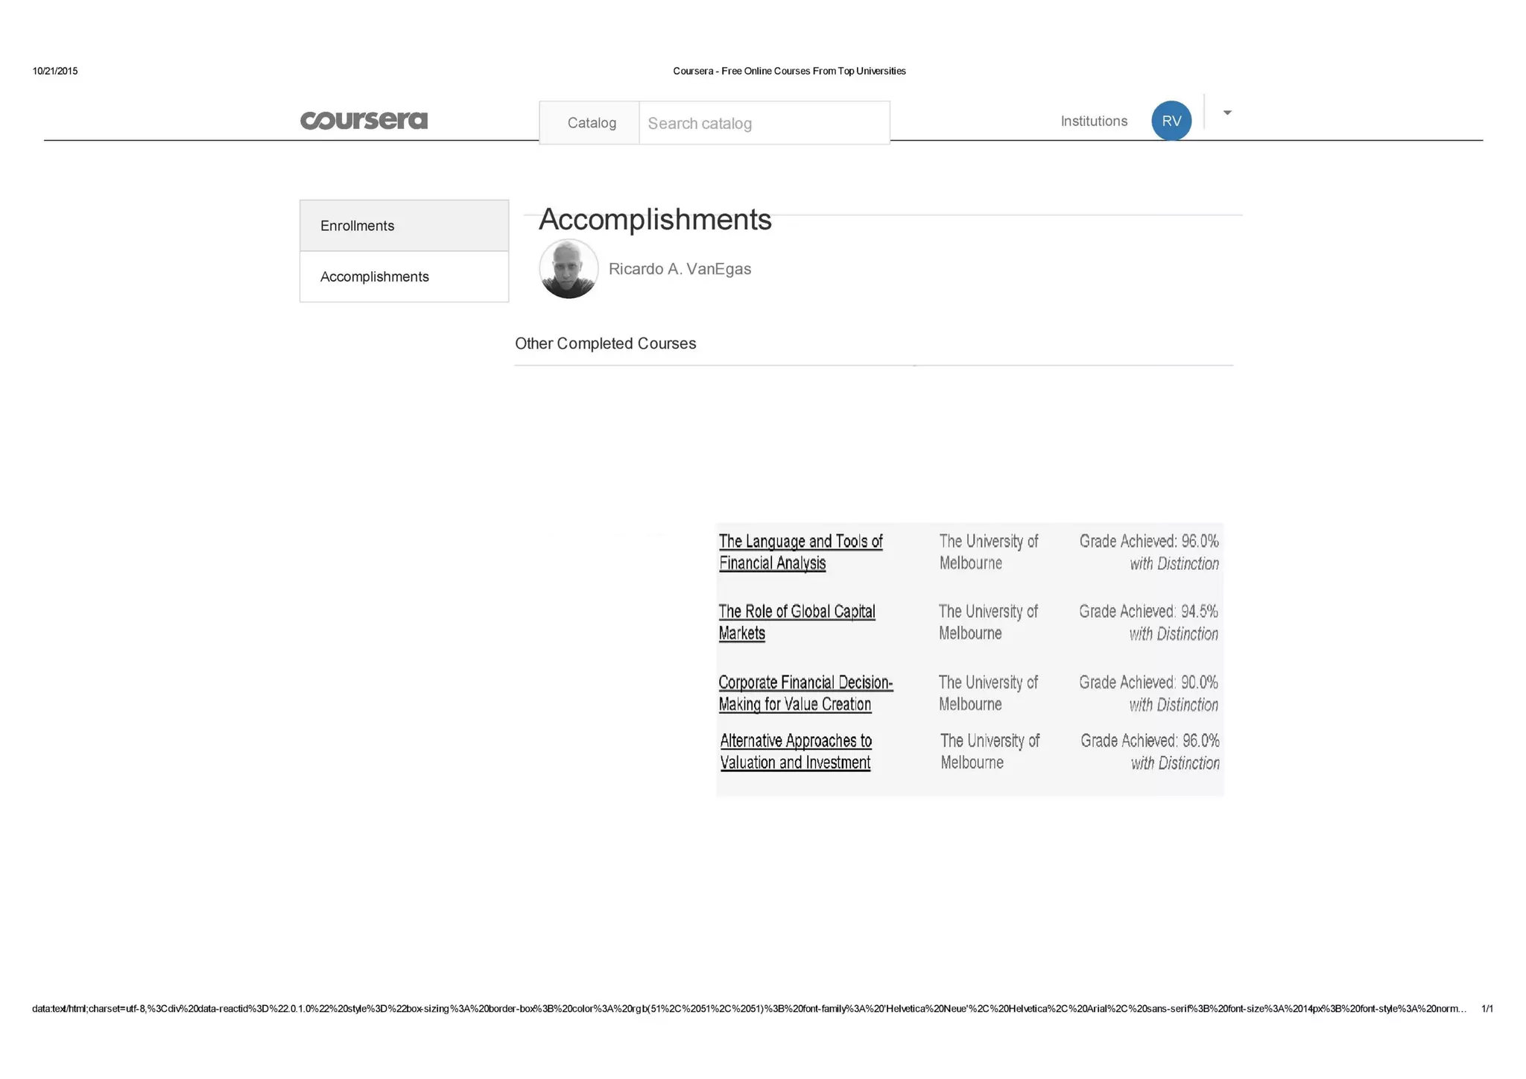Expand the account dropdown arrow
This screenshot has width=1526, height=1079.
(x=1227, y=113)
